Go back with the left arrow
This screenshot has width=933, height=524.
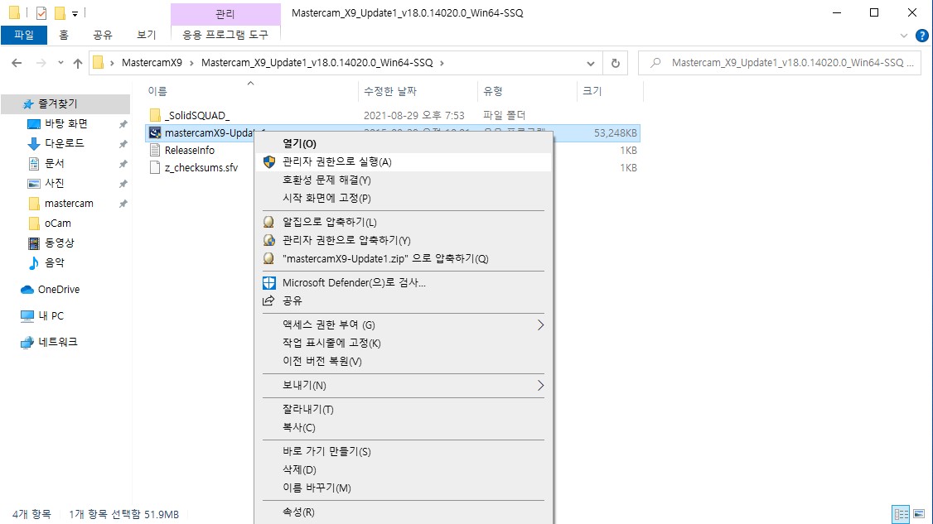(x=17, y=63)
